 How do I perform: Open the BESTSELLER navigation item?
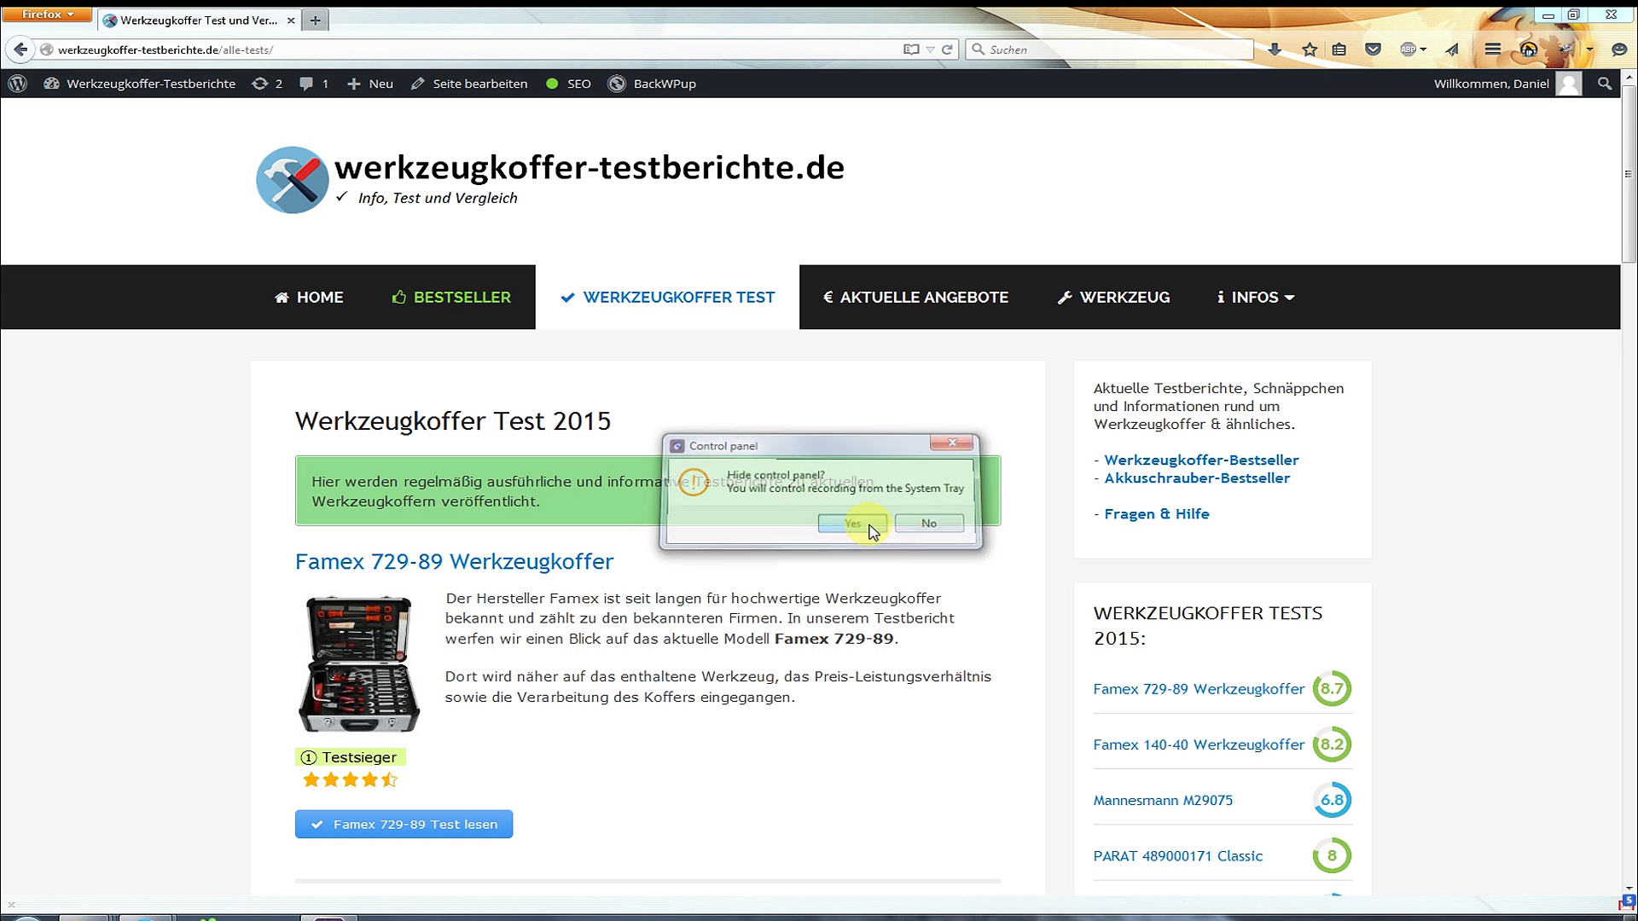pos(451,298)
